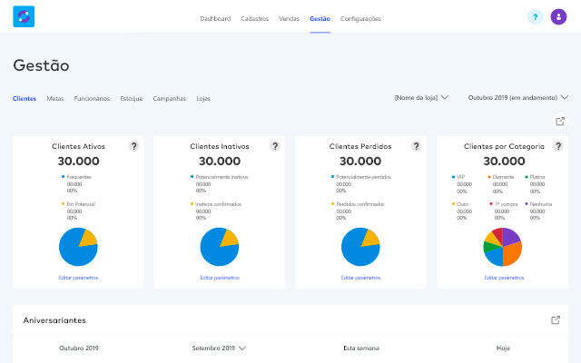
Task: Click Editar parâmetros under Clientes Ativos
Action: pyautogui.click(x=78, y=277)
